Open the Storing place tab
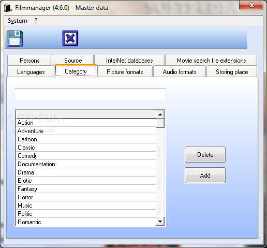The height and width of the screenshot is (248, 267). (232, 71)
